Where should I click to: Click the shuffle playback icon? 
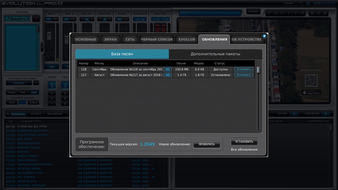[269, 13]
